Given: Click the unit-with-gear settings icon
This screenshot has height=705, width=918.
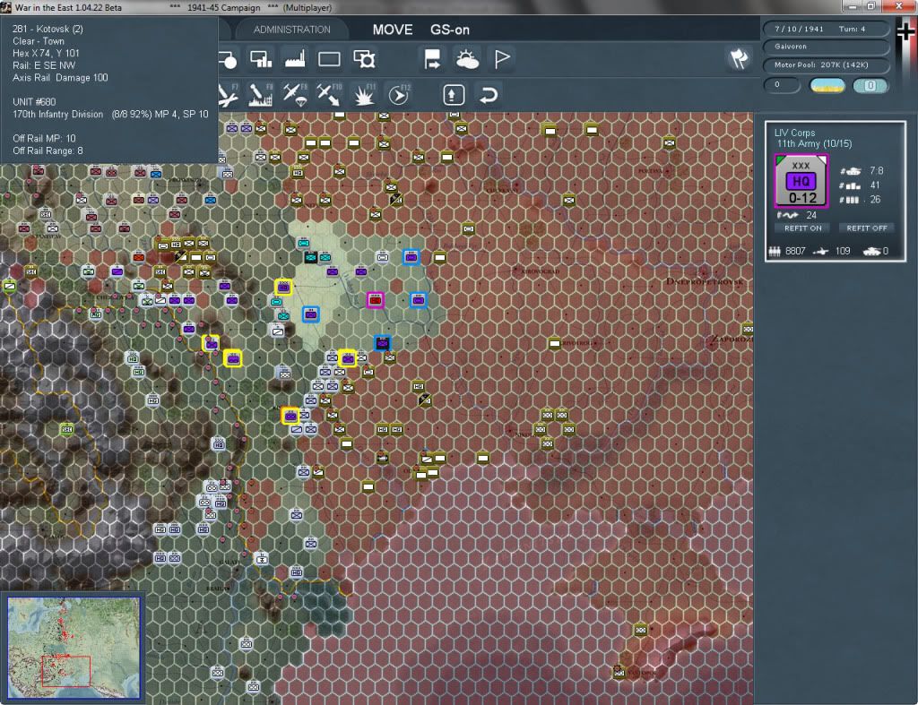Looking at the screenshot, I should tap(364, 59).
